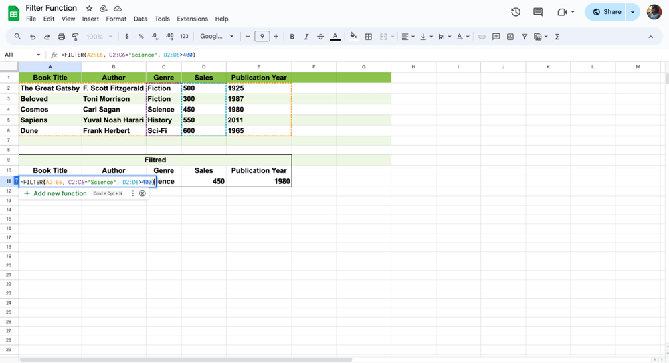669x363 pixels.
Task: Open the font family dropdown
Action: 217,37
